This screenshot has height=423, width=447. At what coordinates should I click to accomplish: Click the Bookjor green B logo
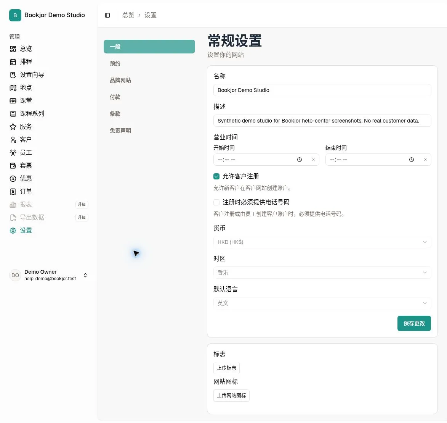click(15, 15)
